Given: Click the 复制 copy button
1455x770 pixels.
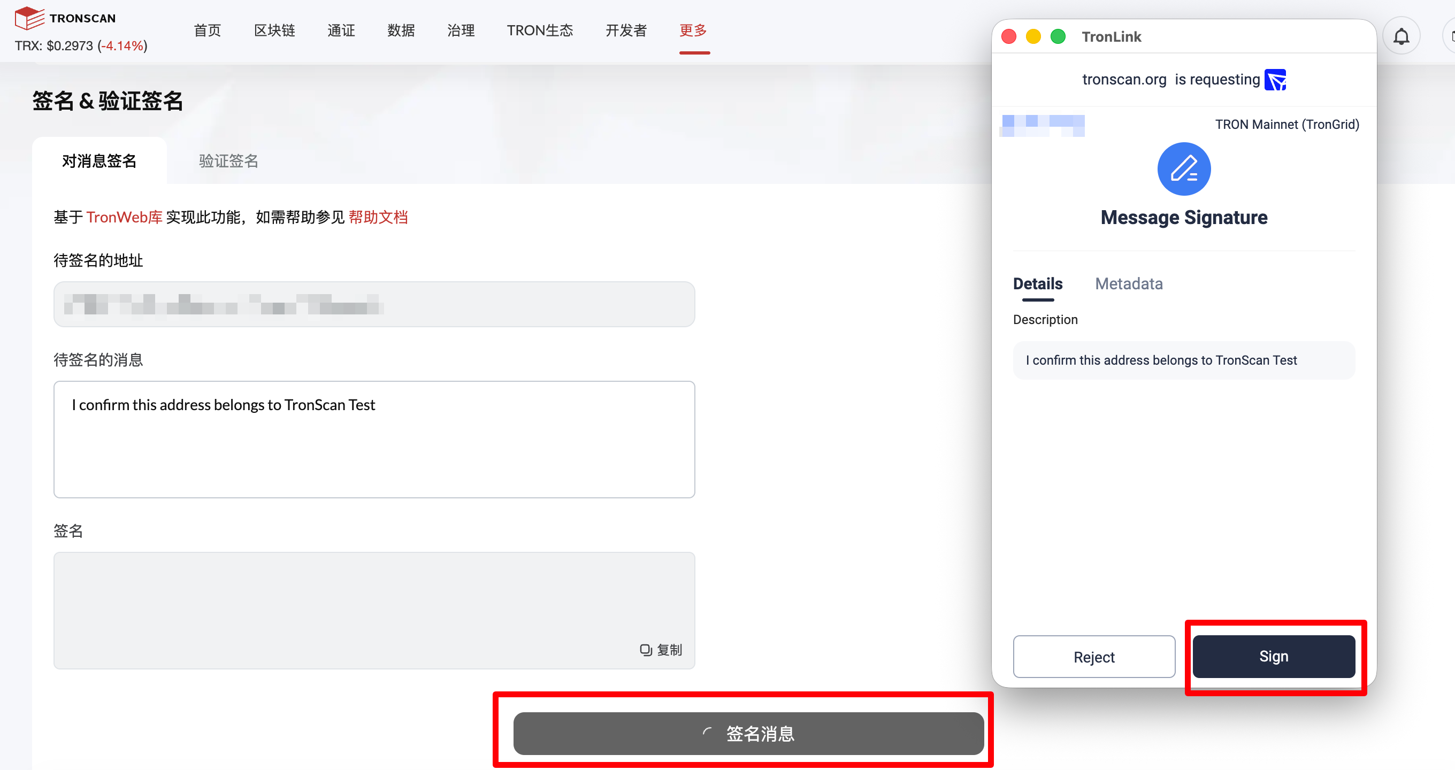Looking at the screenshot, I should click(x=661, y=650).
